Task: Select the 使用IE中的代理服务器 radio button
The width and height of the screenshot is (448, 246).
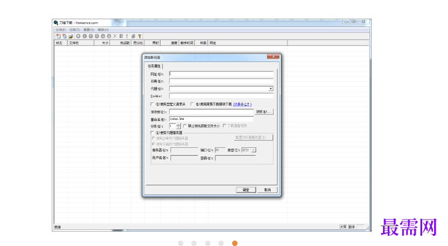Action: pyautogui.click(x=153, y=138)
